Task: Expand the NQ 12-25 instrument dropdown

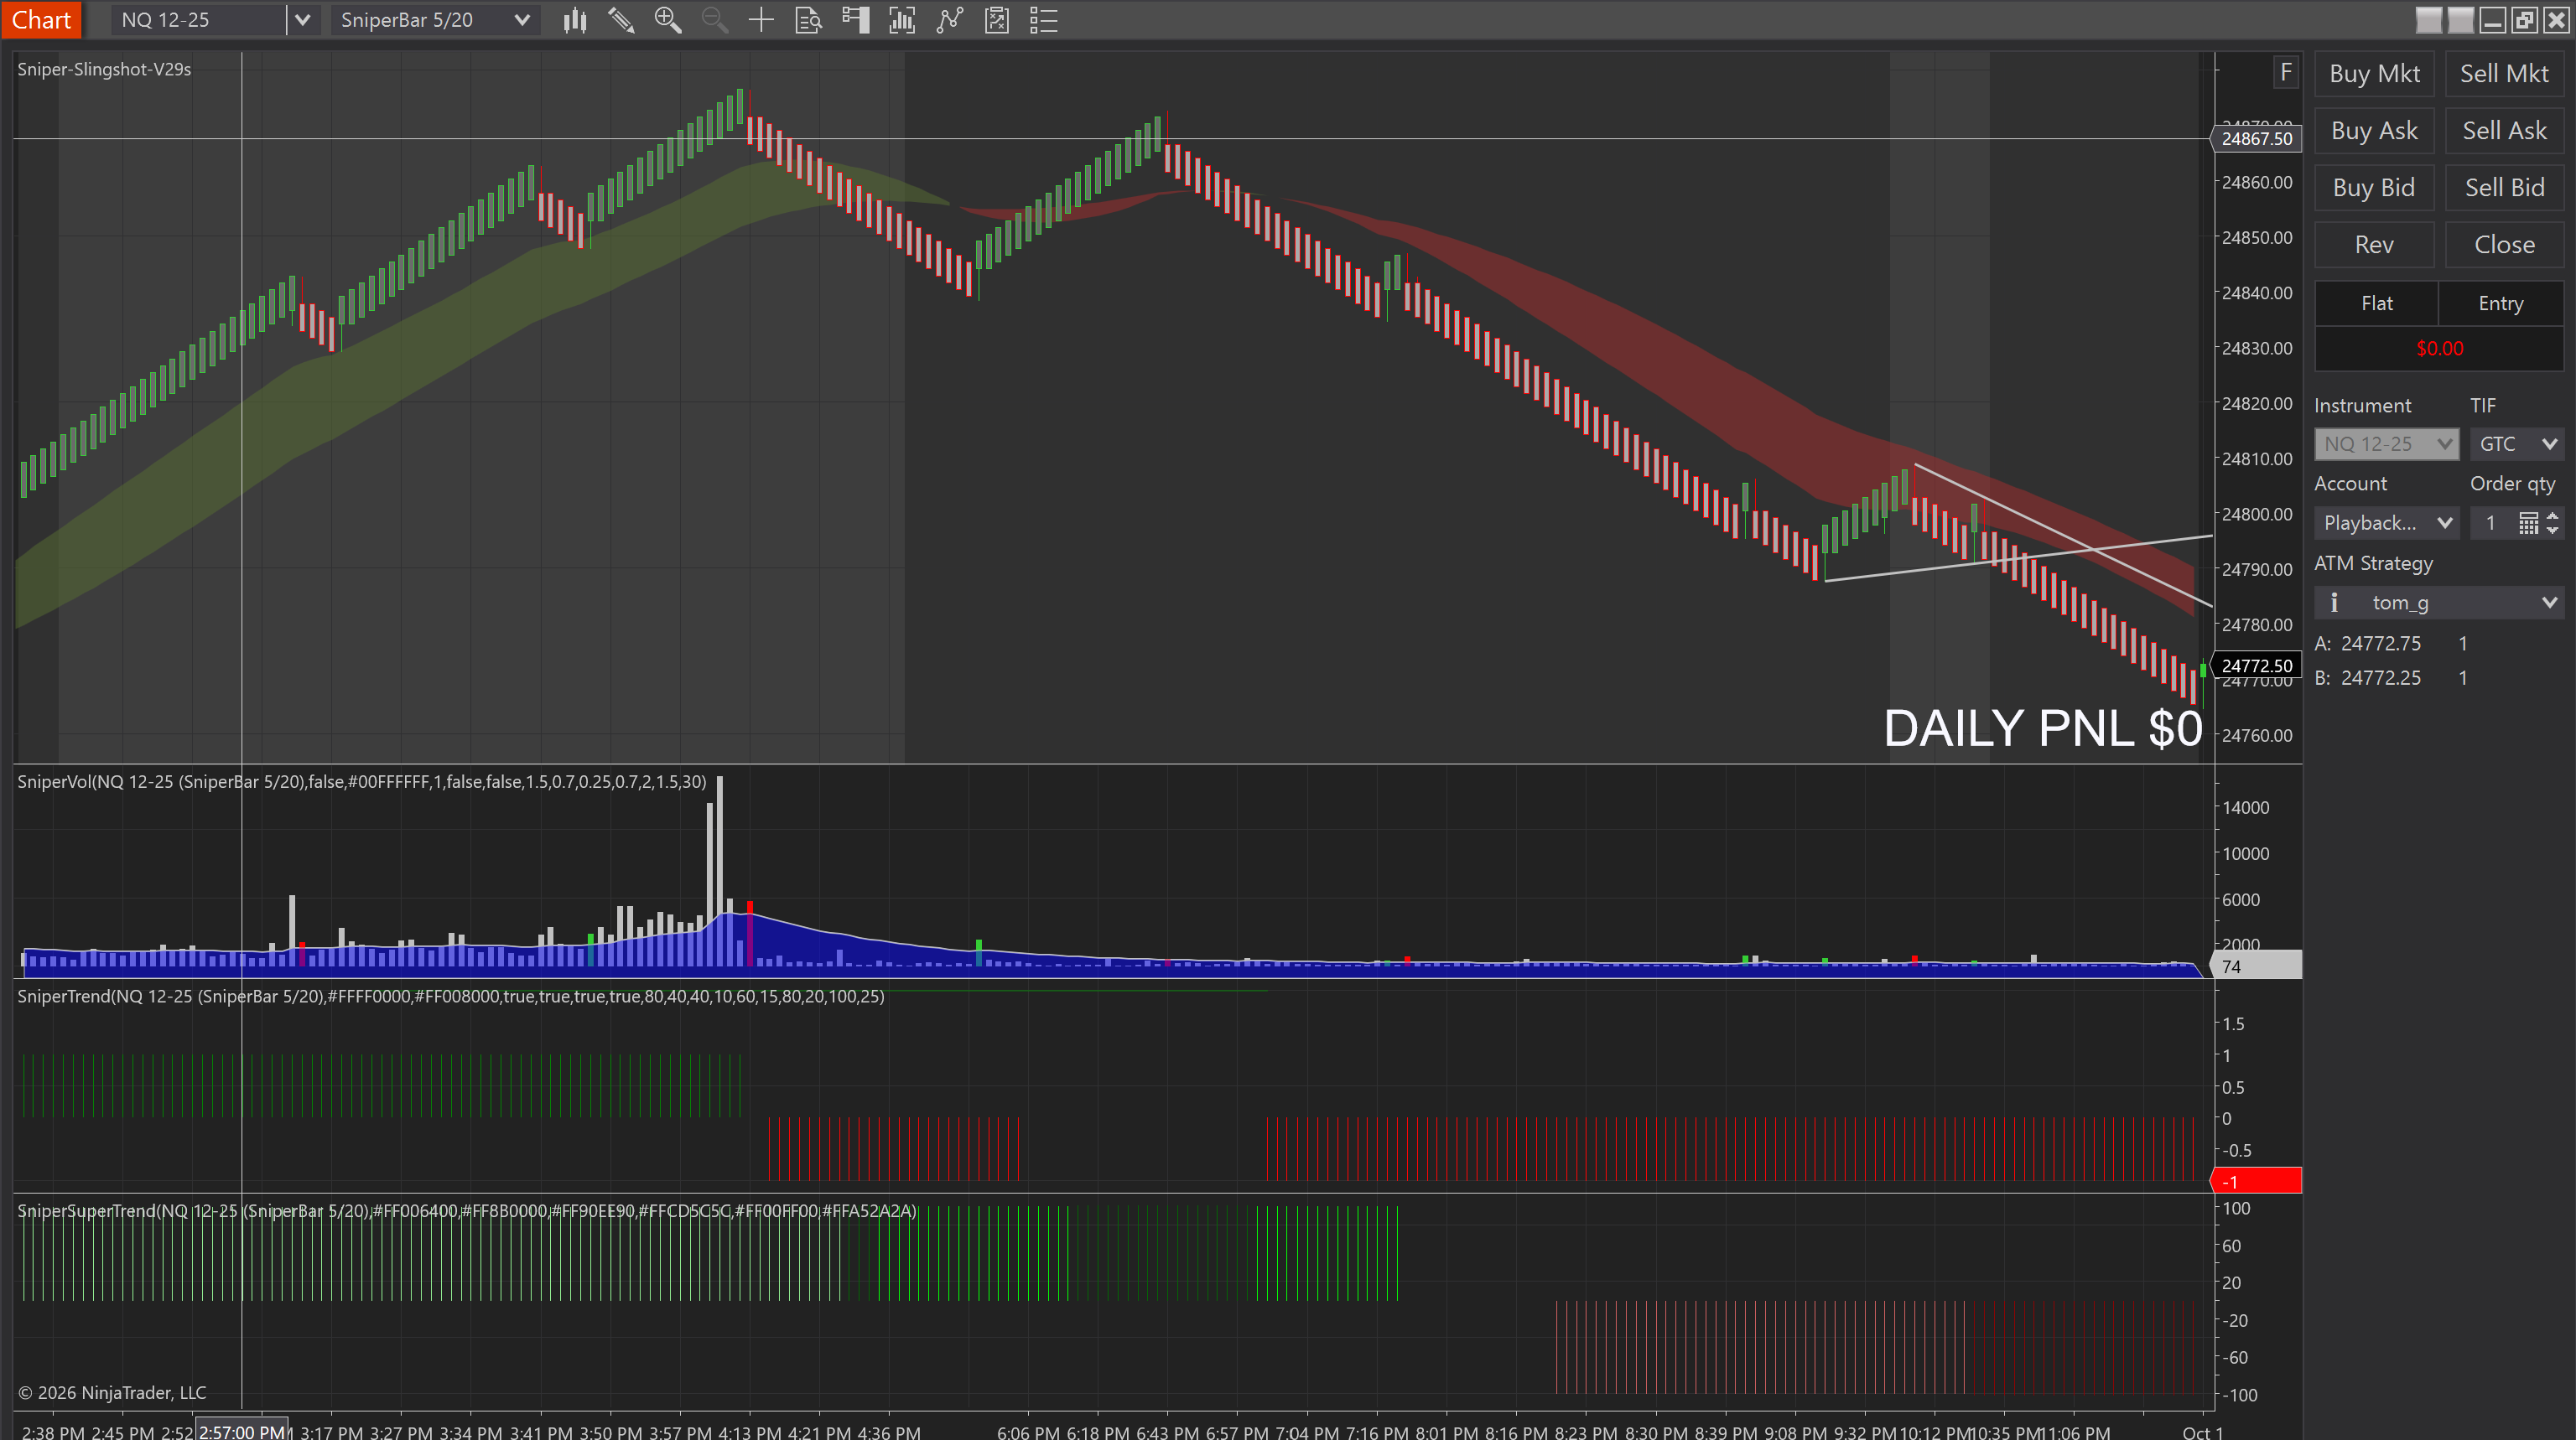Action: click(302, 20)
